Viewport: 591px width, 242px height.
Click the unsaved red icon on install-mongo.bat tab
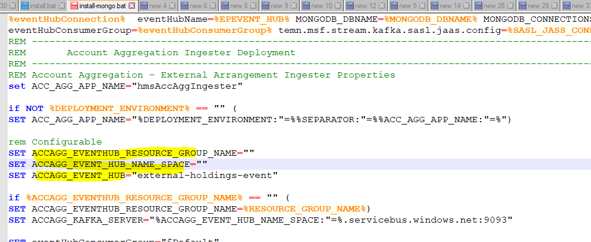74,6
